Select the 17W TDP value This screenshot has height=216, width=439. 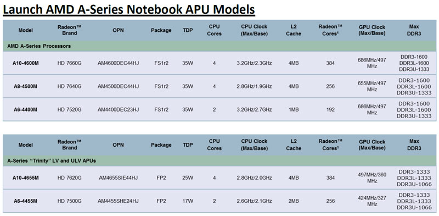[x=188, y=201]
